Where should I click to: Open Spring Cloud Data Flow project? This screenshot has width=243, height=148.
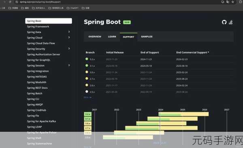click(x=41, y=43)
